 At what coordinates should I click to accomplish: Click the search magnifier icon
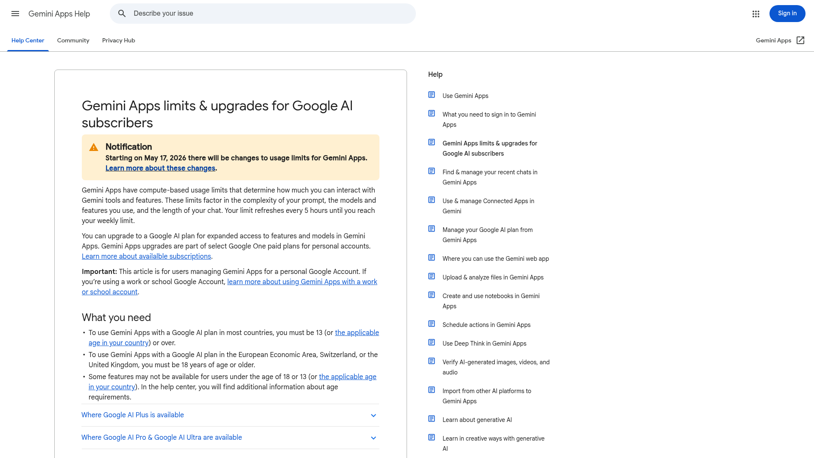click(122, 14)
